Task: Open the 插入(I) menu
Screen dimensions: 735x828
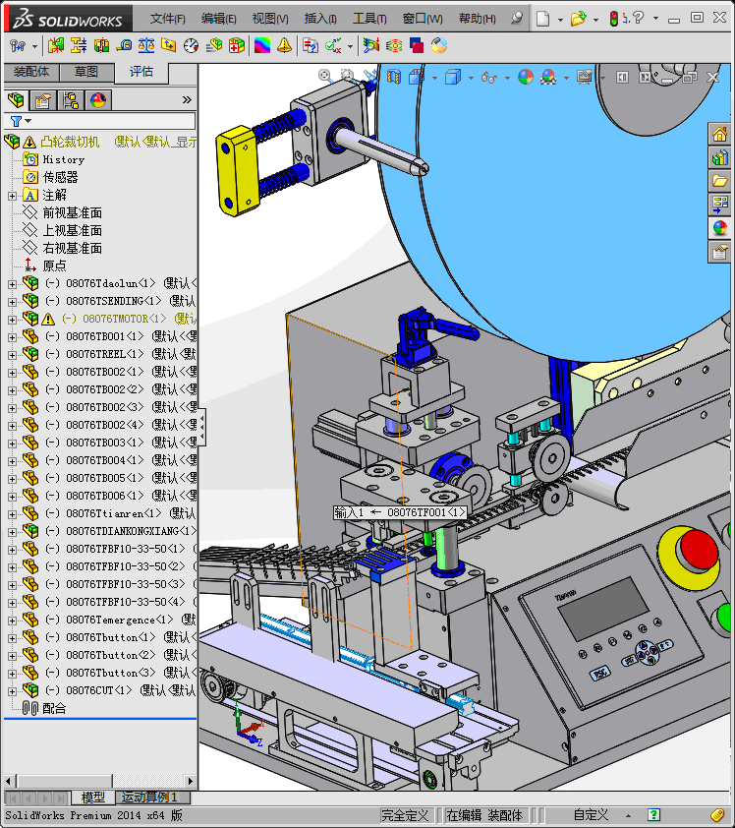Action: (320, 19)
